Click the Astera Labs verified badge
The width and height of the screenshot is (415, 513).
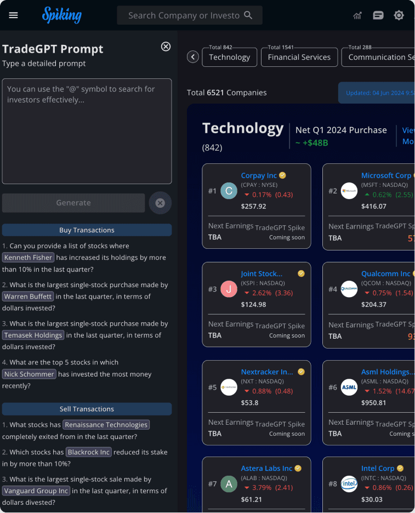[x=298, y=468]
